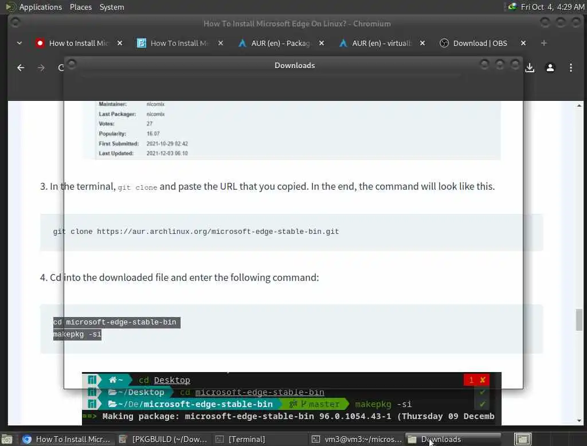Click the 'Last Updated:' date value
The width and height of the screenshot is (587, 446).
pyautogui.click(x=167, y=153)
